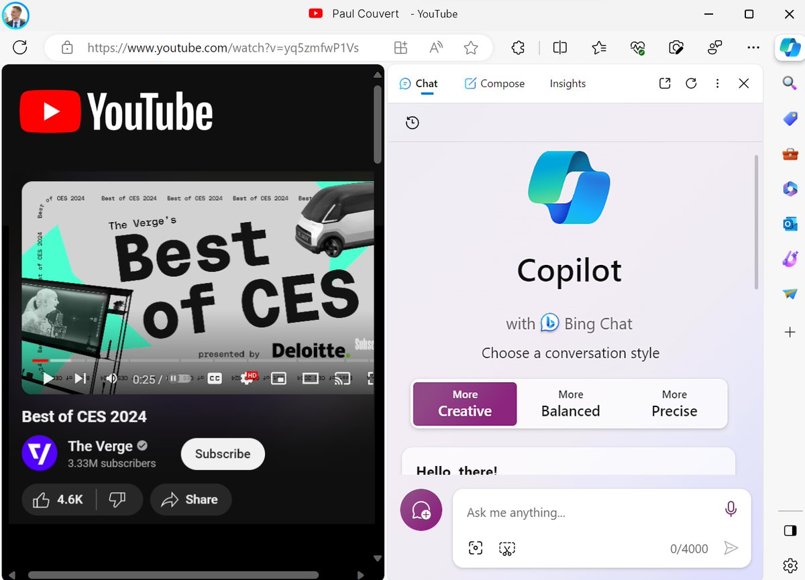Subscribe to The Verge channel
The image size is (805, 580).
(223, 454)
